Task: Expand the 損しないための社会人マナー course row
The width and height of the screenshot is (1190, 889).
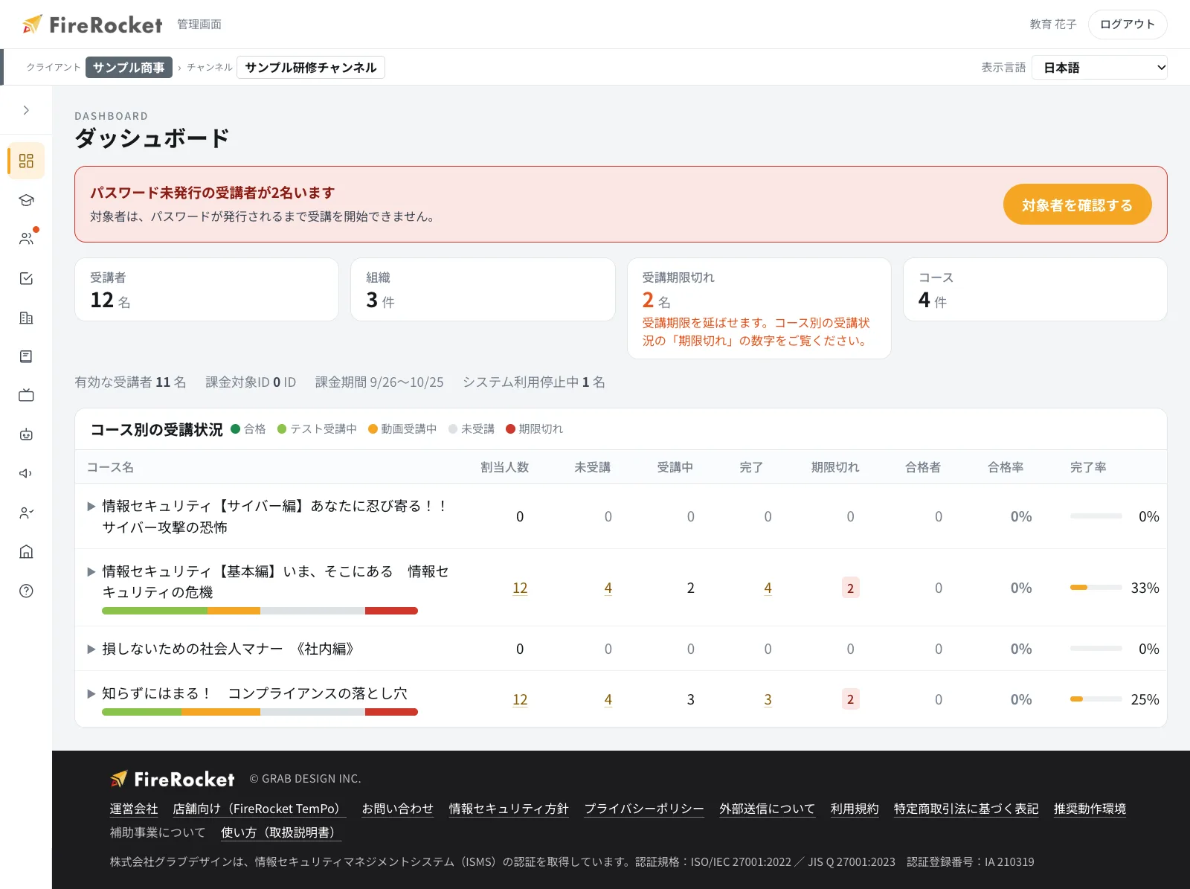Action: pos(91,649)
